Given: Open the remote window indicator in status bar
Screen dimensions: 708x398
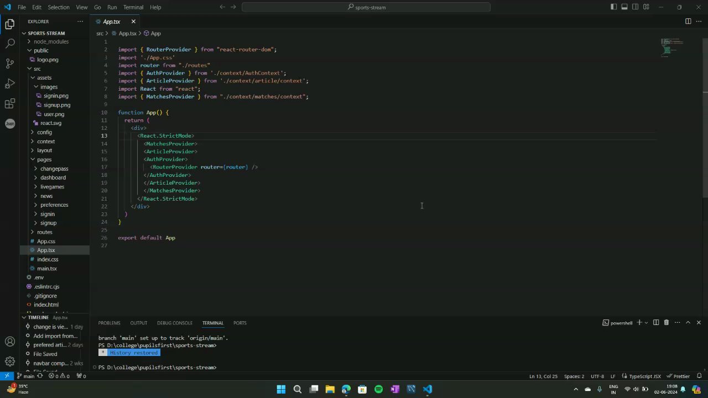Looking at the screenshot, I should (x=7, y=376).
